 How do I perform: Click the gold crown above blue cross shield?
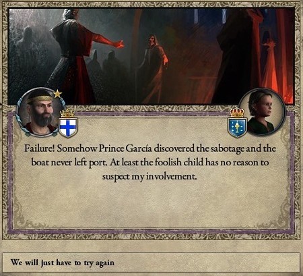click(x=67, y=113)
